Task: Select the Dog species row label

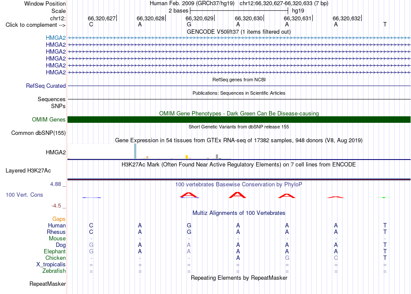Action: tap(61, 245)
